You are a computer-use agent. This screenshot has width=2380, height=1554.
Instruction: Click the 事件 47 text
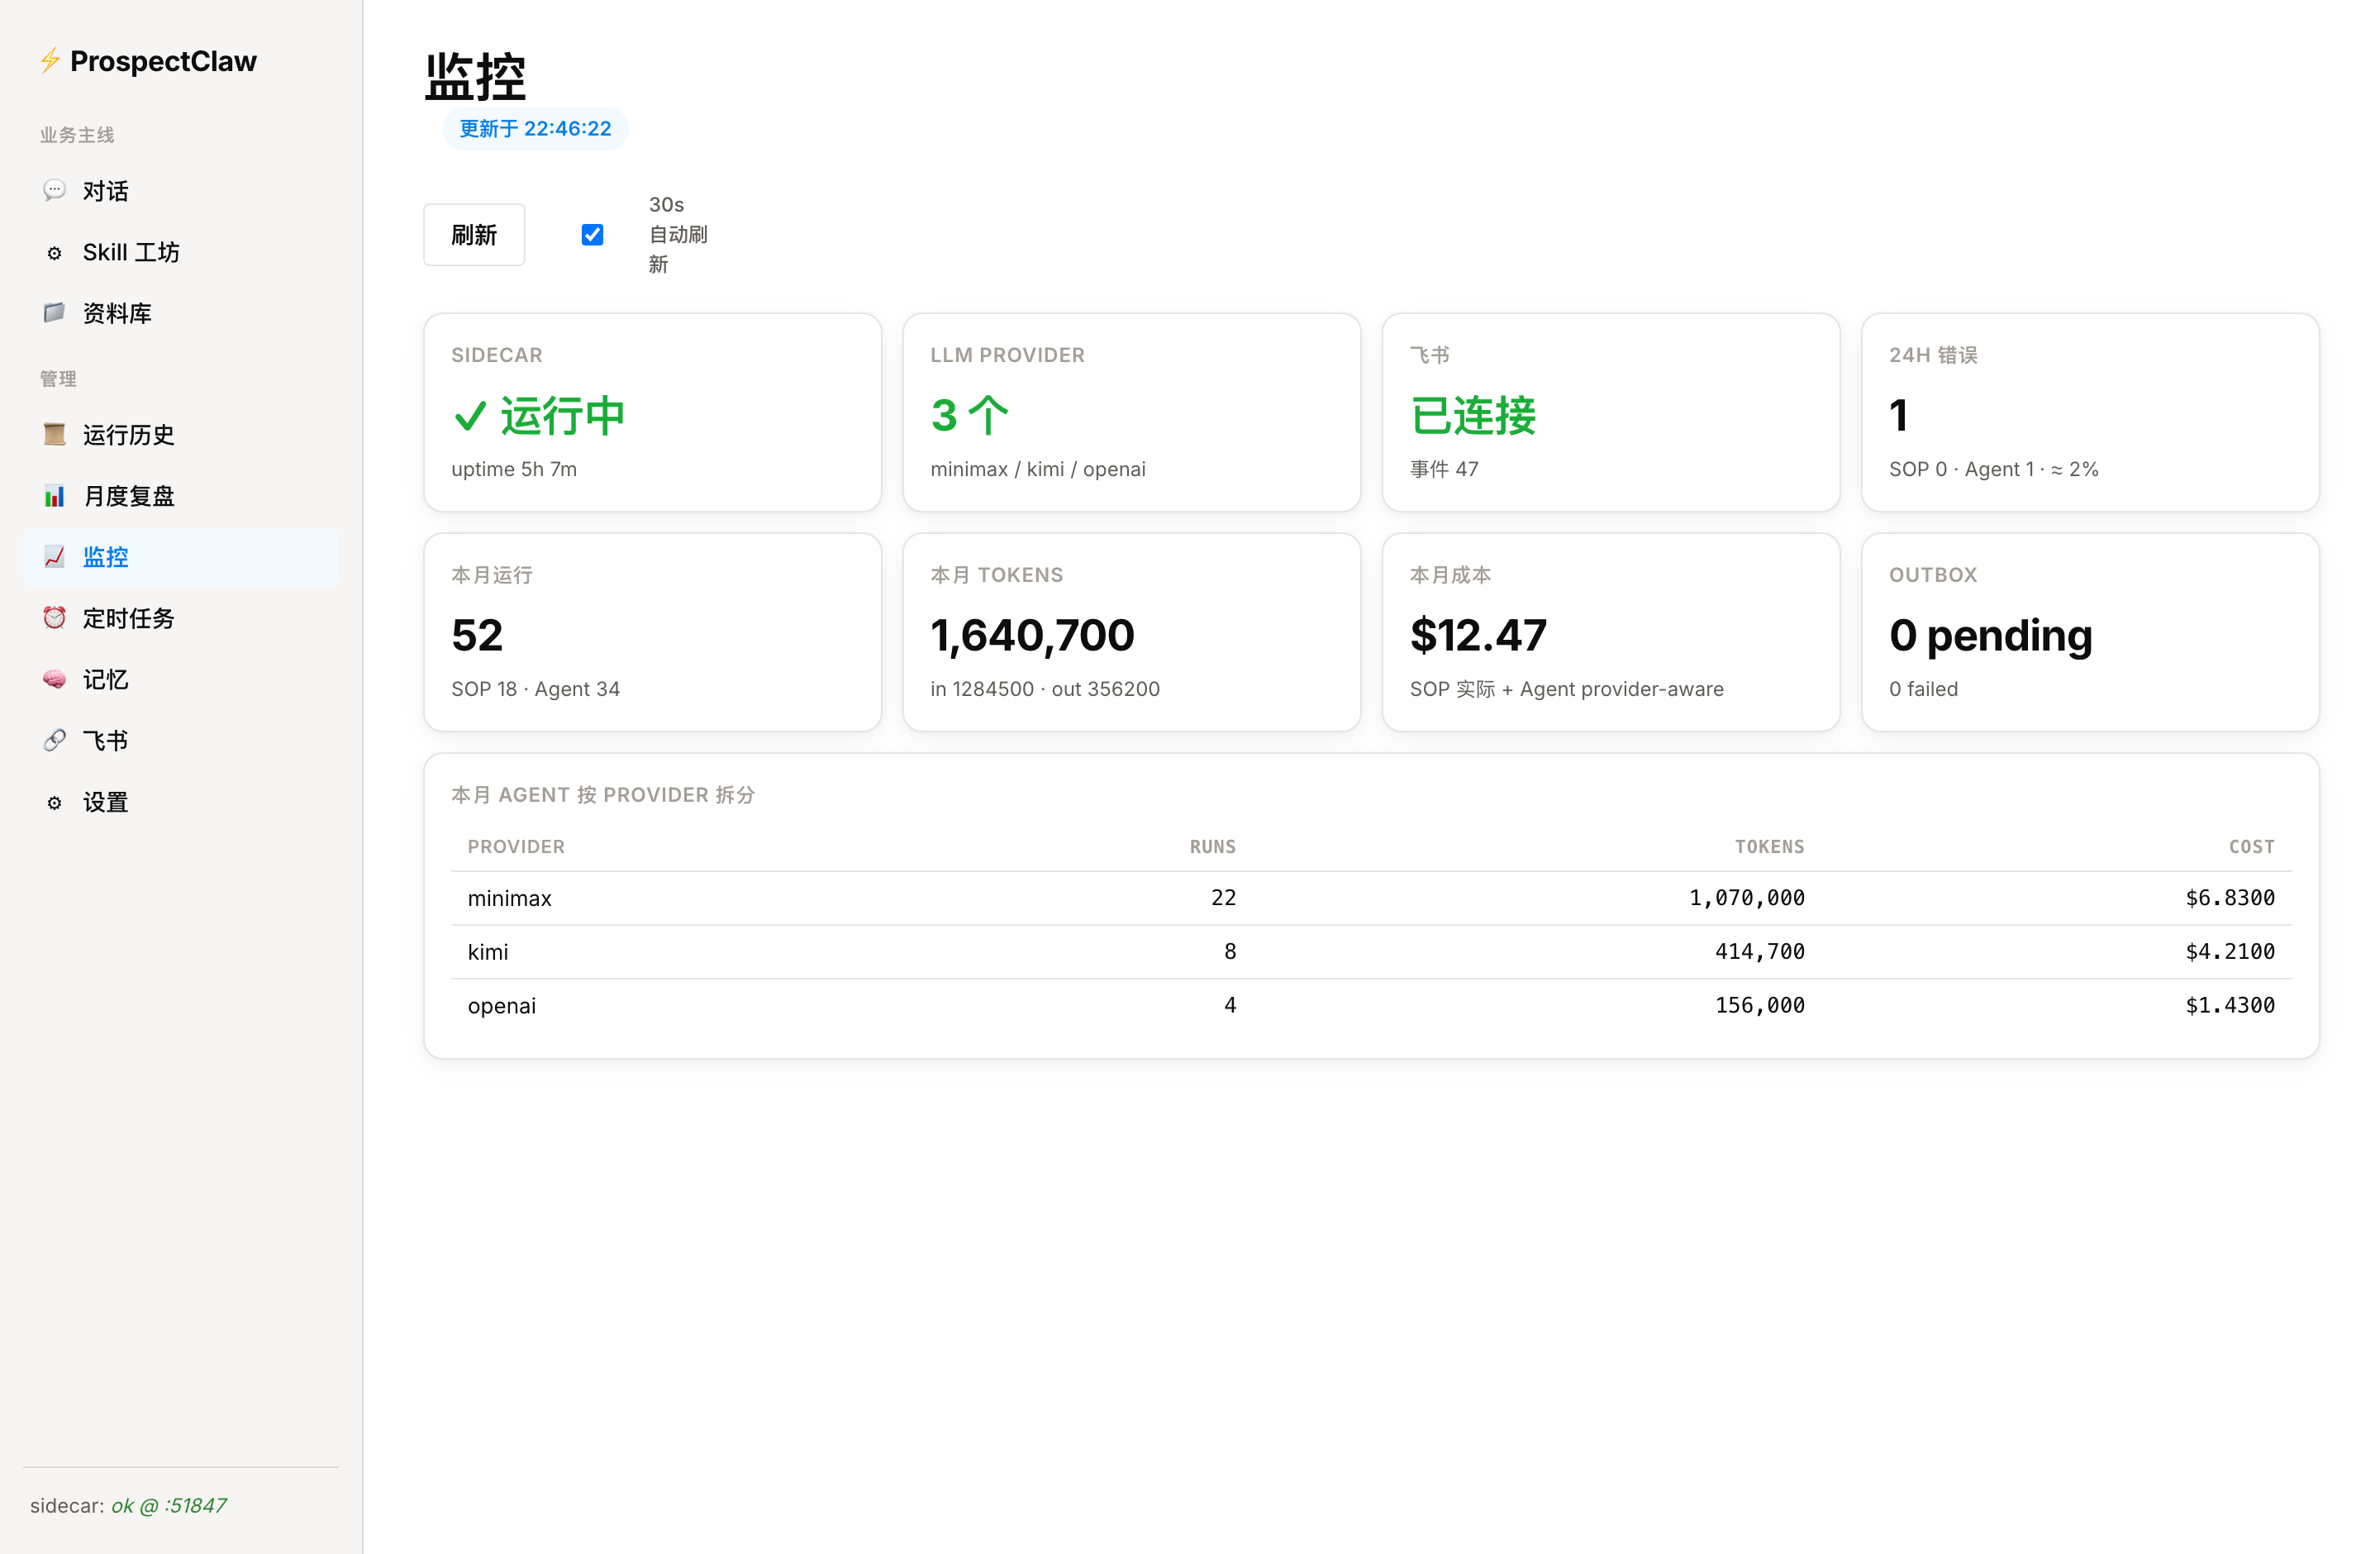1444,469
